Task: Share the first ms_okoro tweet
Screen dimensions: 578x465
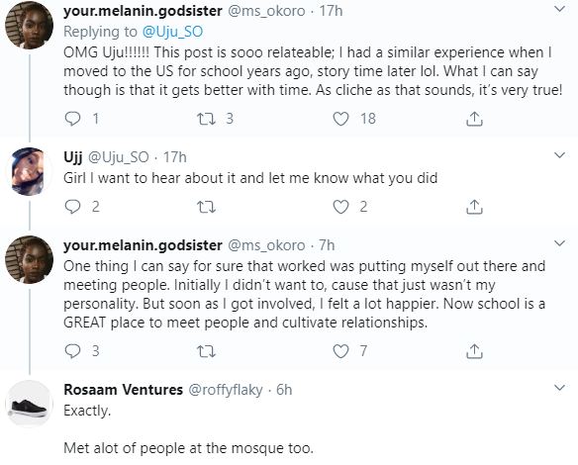Action: (474, 119)
